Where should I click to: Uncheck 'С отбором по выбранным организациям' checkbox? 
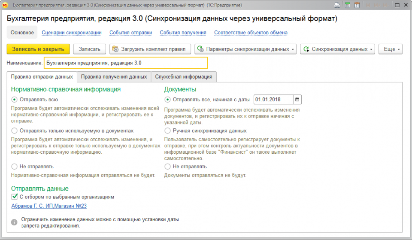click(x=15, y=197)
